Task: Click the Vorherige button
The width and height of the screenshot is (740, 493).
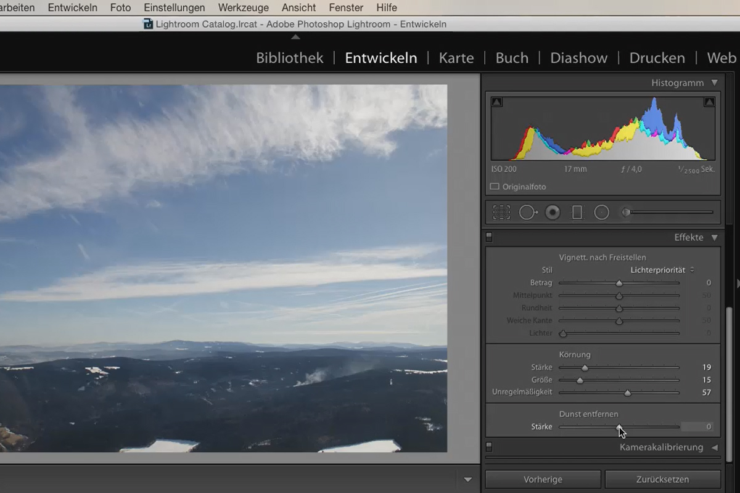Action: click(543, 479)
